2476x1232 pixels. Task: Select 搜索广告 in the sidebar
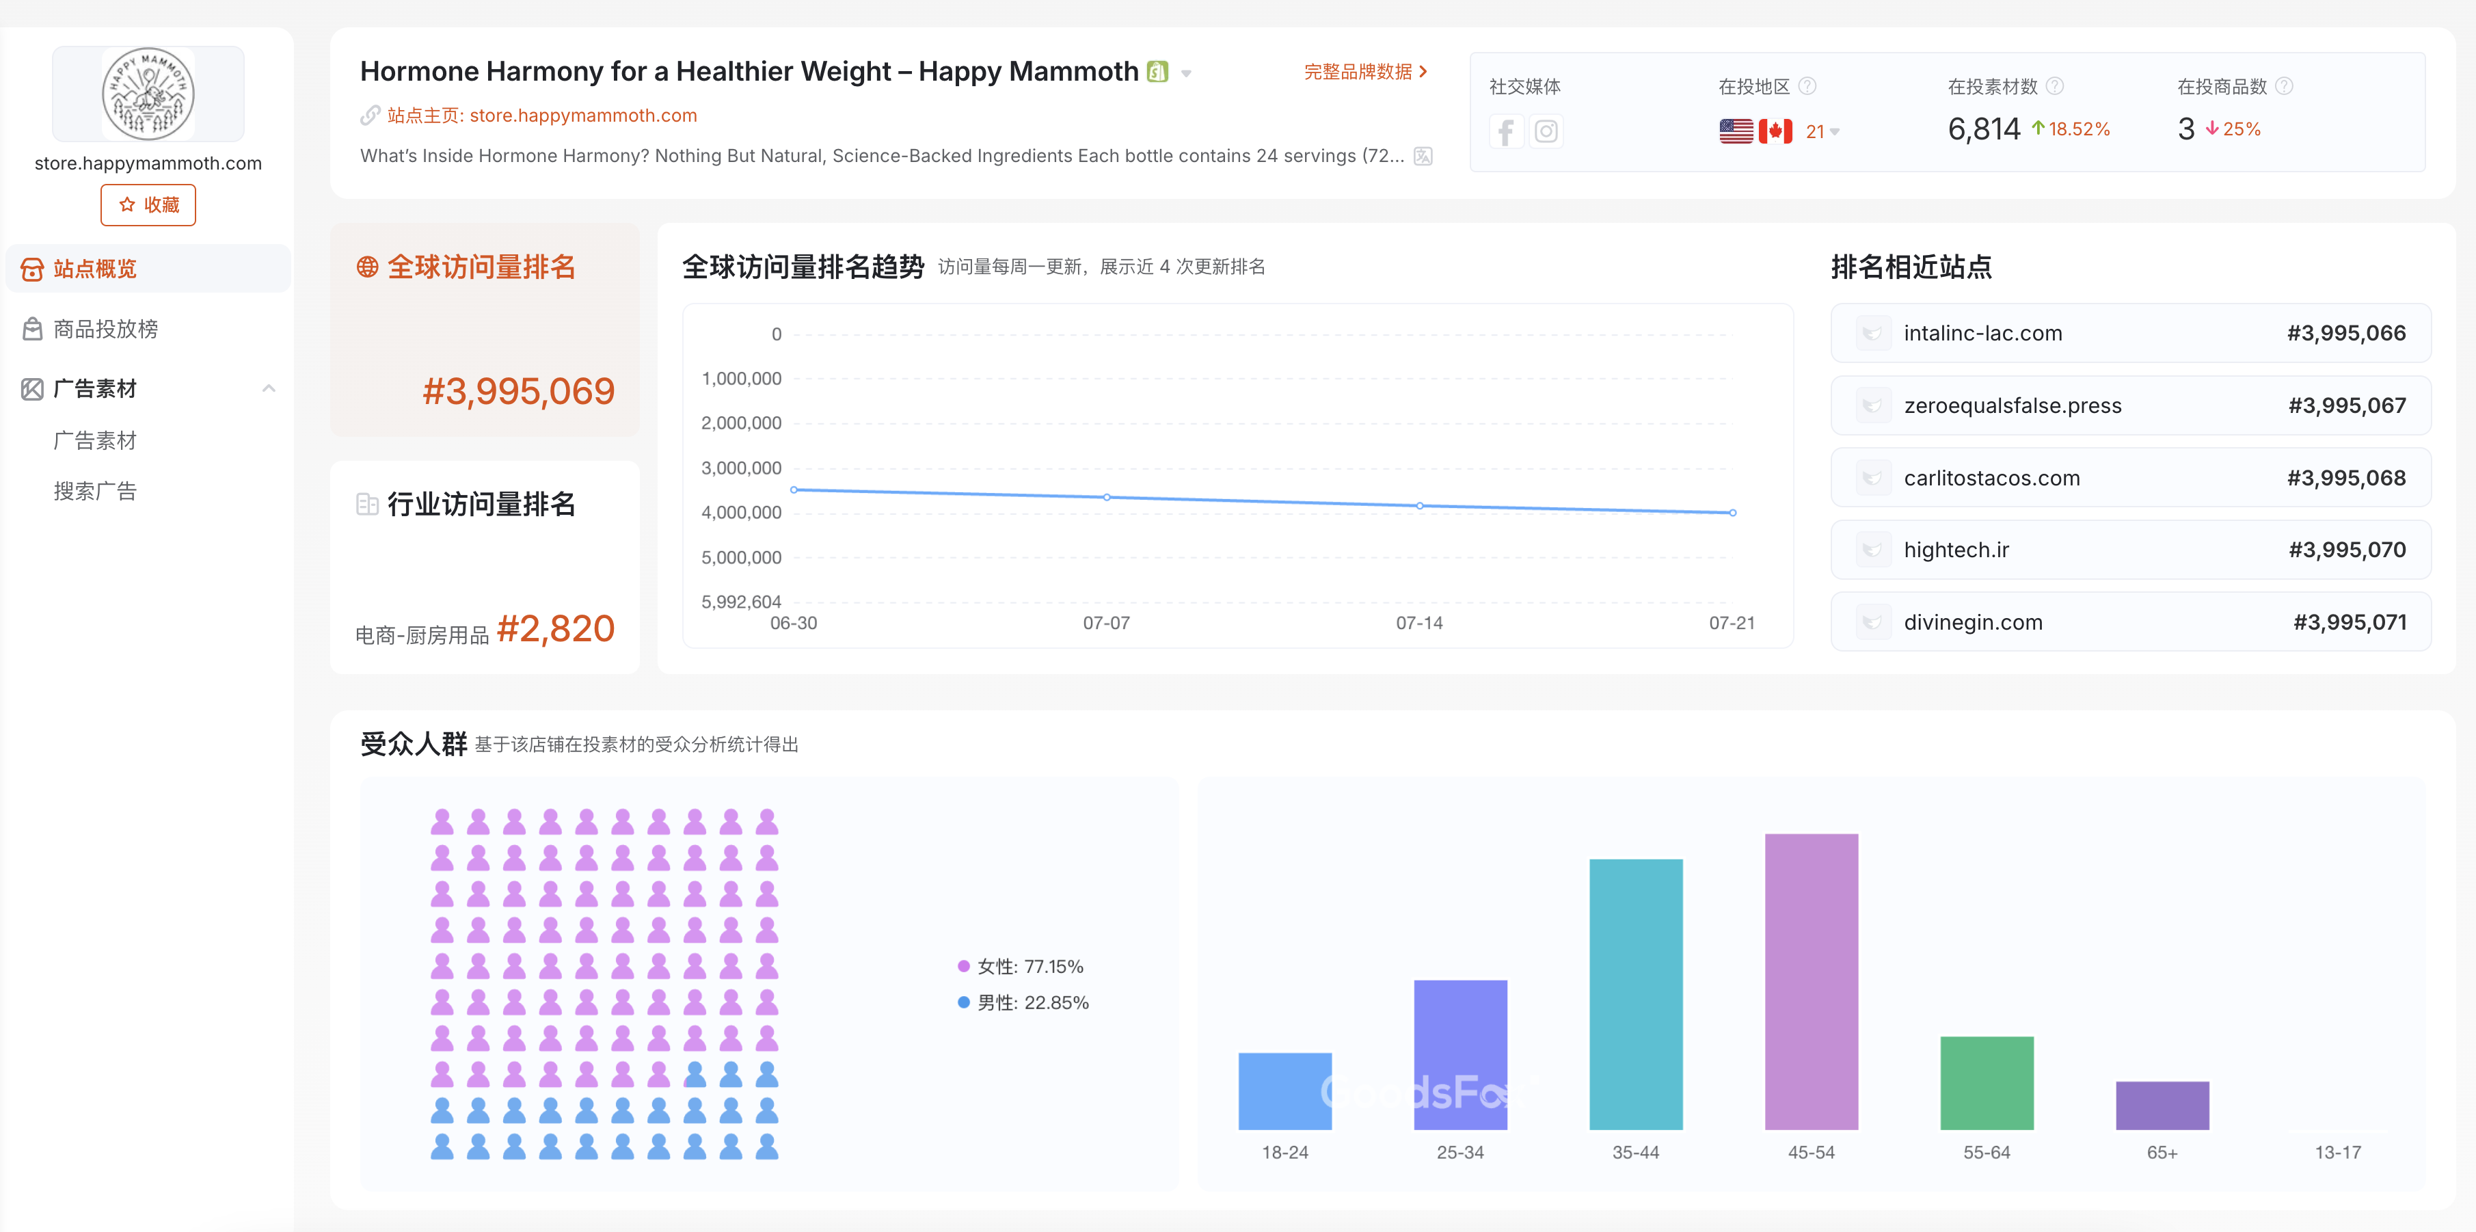(96, 490)
